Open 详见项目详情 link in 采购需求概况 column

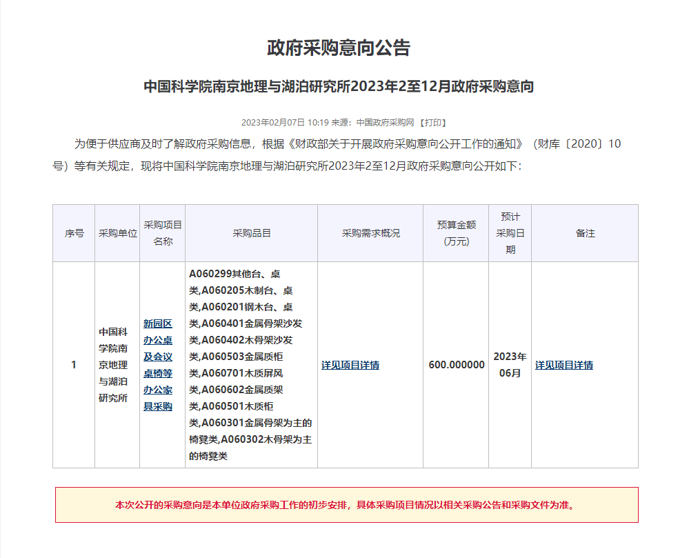(x=350, y=365)
